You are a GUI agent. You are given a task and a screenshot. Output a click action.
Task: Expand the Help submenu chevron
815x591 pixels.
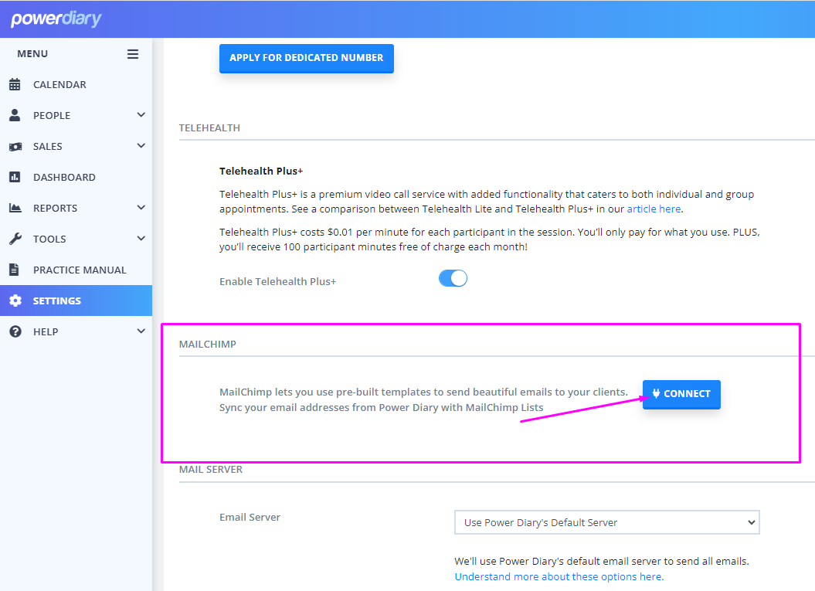pyautogui.click(x=141, y=331)
